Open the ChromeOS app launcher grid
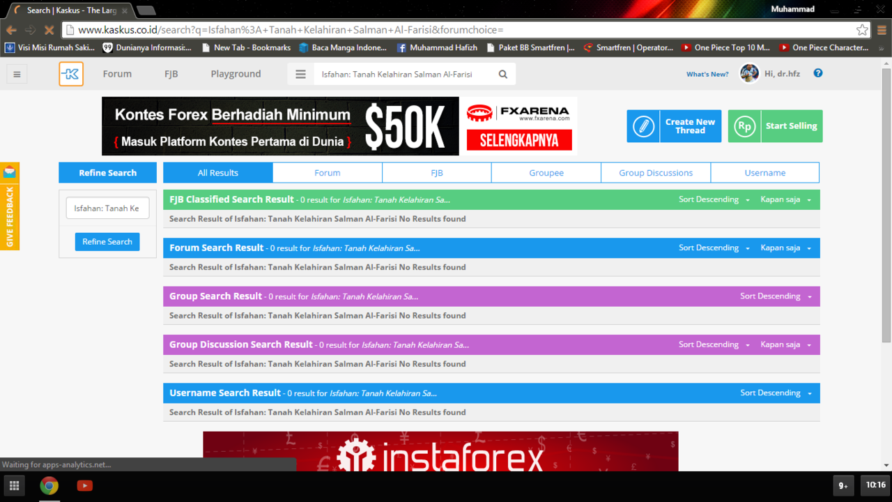 click(14, 485)
